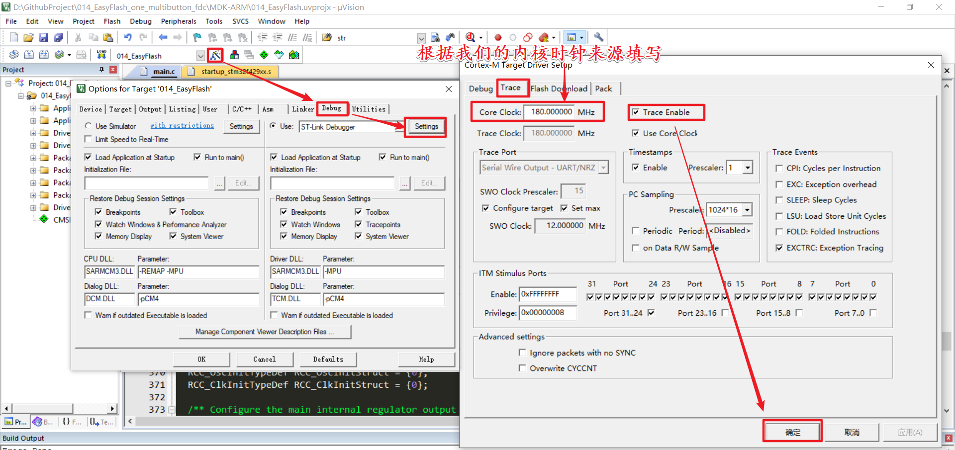The width and height of the screenshot is (955, 450).
Task: Start debug session icon
Action: (x=471, y=37)
